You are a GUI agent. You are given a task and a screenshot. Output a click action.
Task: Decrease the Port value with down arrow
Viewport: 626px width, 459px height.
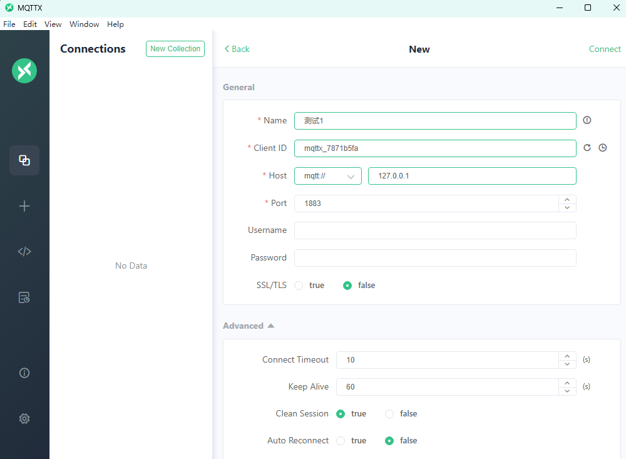point(567,208)
